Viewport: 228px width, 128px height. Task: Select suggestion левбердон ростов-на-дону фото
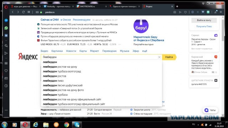click(102, 90)
